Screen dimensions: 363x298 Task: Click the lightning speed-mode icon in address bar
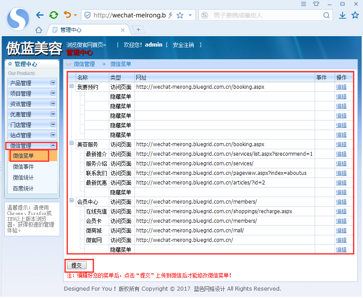[x=171, y=14]
